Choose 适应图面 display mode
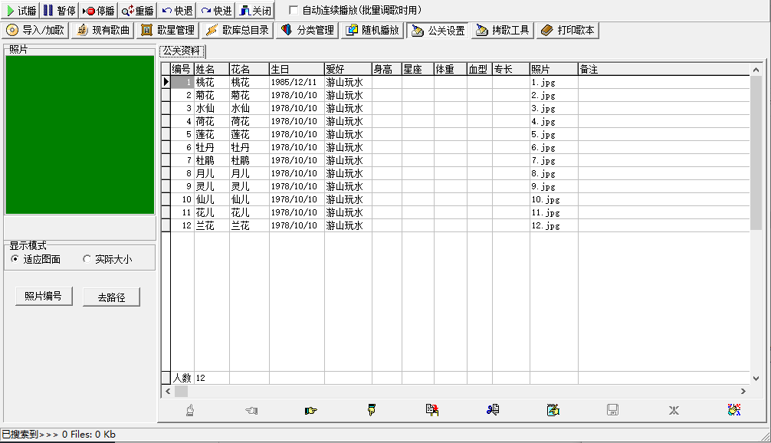 [36, 259]
